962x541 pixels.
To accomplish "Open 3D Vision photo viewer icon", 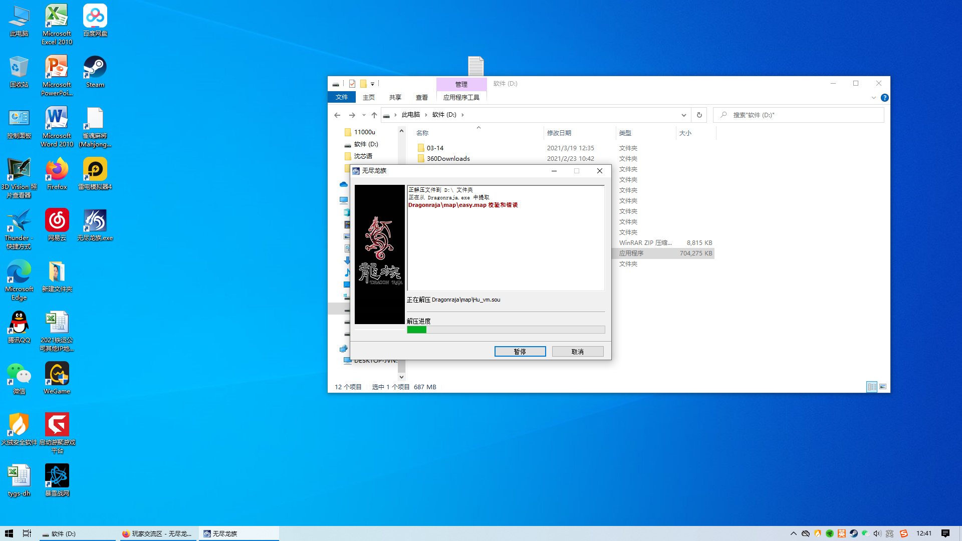I will pyautogui.click(x=19, y=178).
